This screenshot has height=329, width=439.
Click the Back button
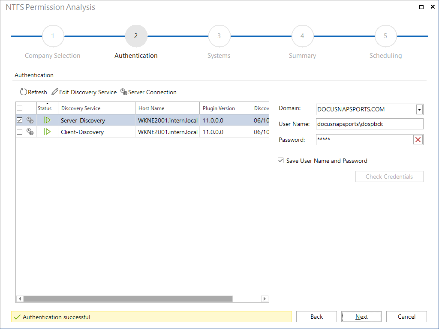(316, 317)
